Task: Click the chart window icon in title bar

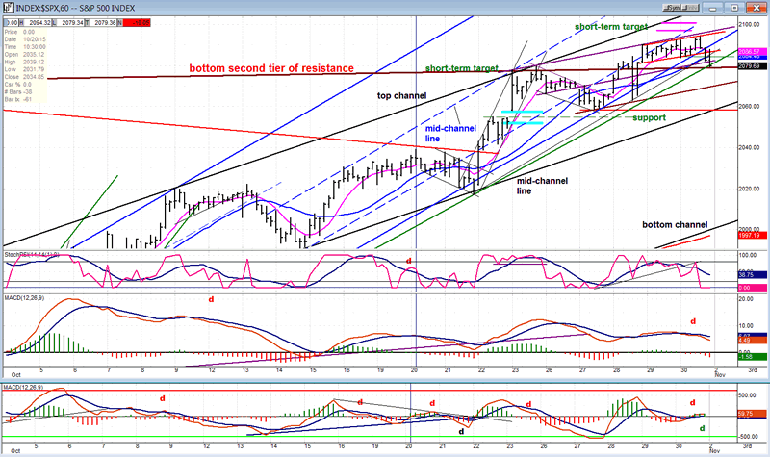Action: click(x=8, y=8)
